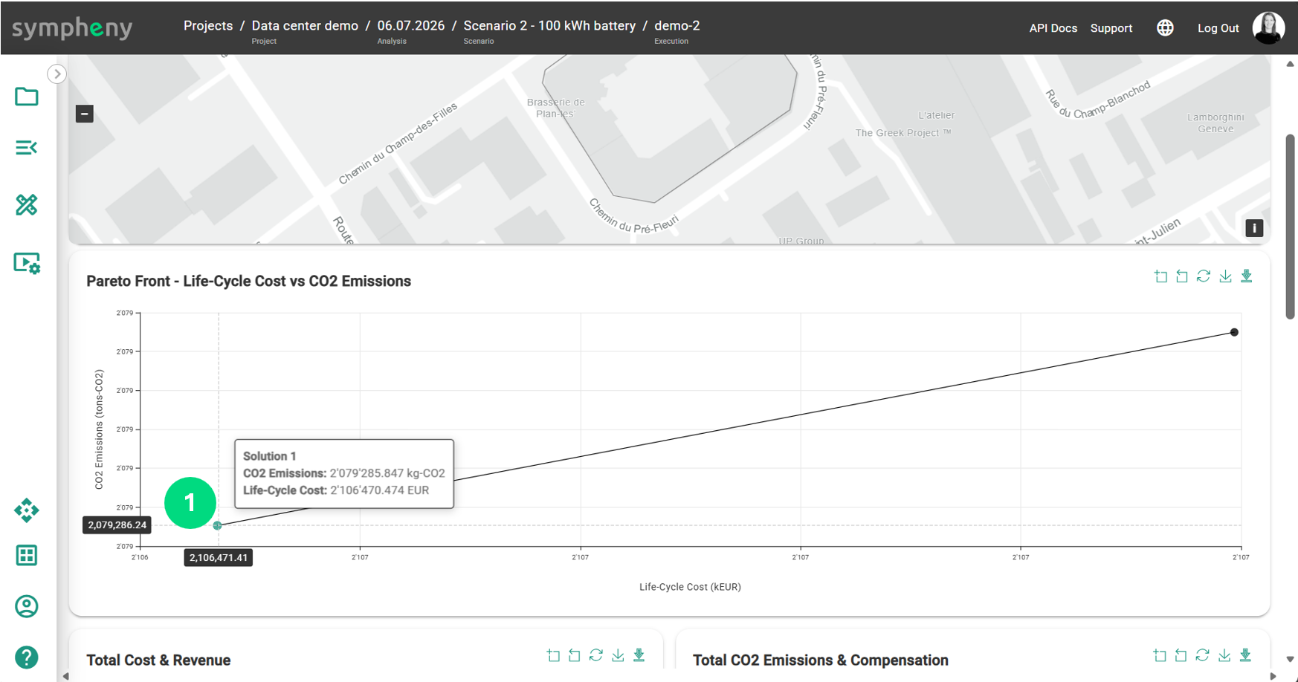Download the Pareto Front chart image
Viewport: 1298px width, 682px height.
click(x=1225, y=276)
